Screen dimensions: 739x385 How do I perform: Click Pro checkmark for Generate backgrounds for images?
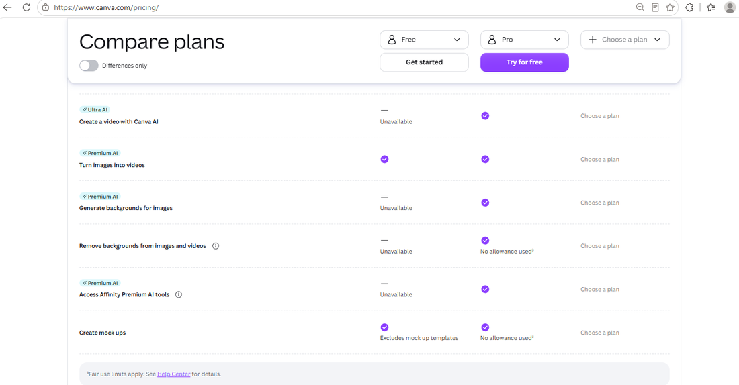[x=485, y=203]
